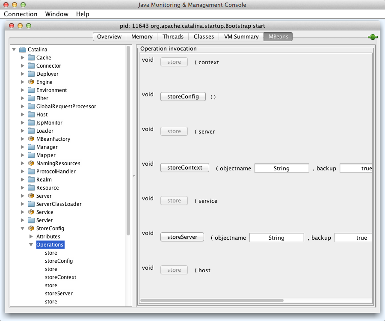
Task: Click the Cache folder icon
Action: [31, 58]
